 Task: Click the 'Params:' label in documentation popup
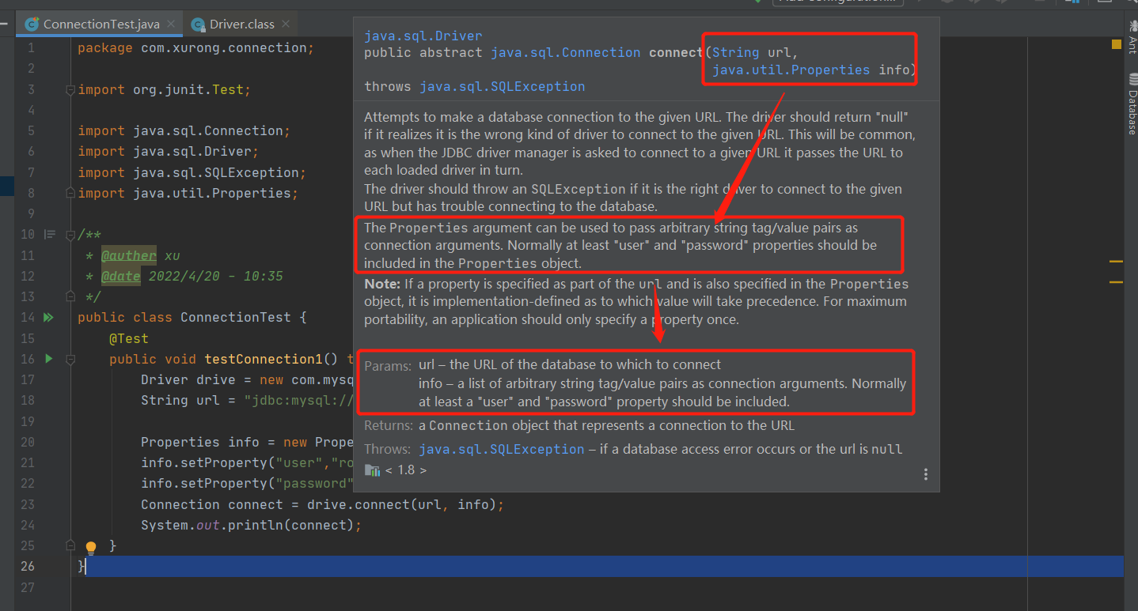coord(388,367)
